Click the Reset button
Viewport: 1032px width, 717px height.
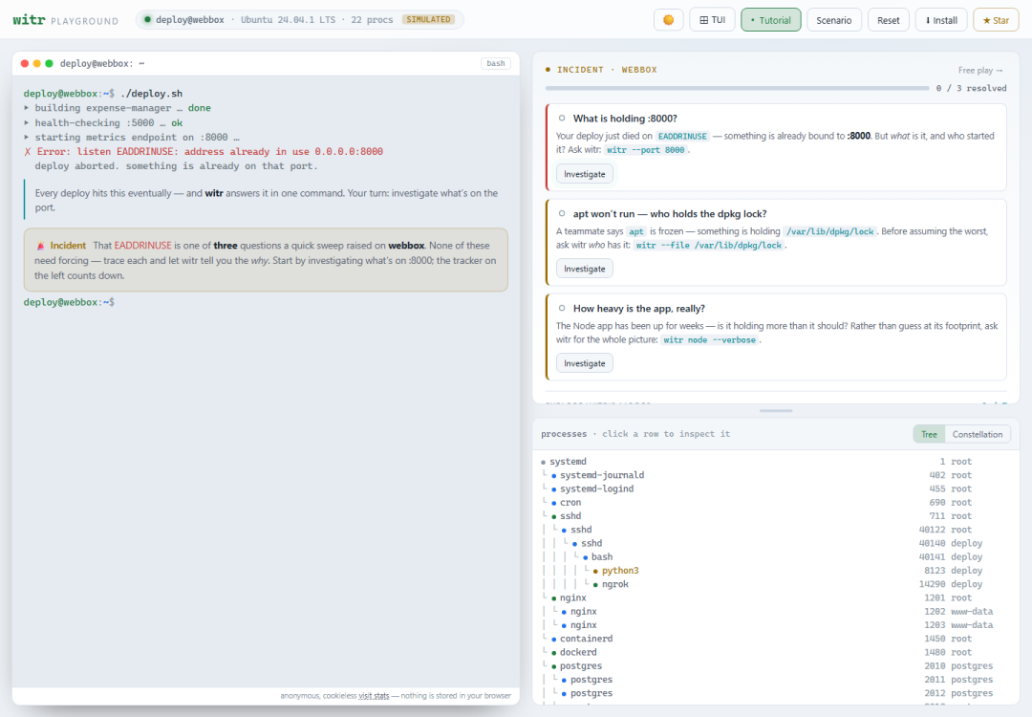click(888, 20)
